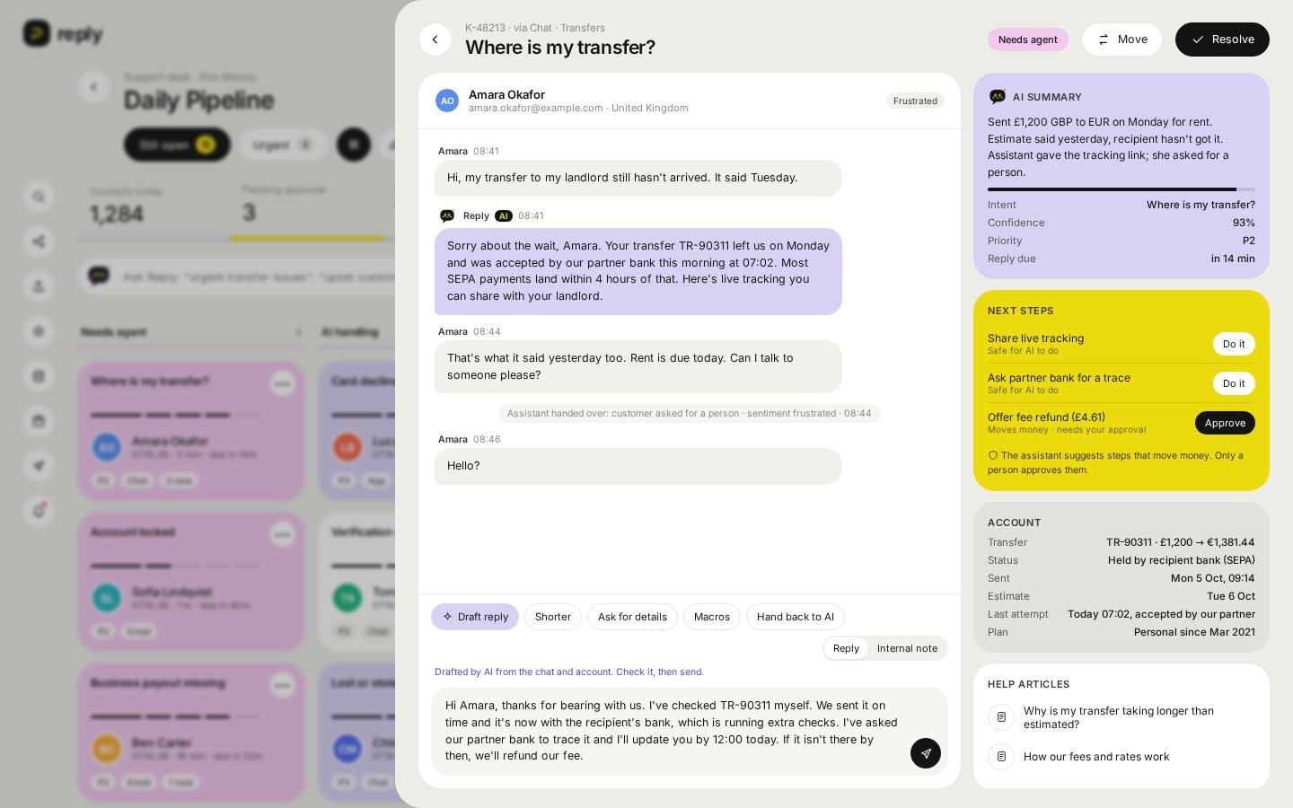Switch the composer to Internal note
The height and width of the screenshot is (808, 1293).
click(907, 648)
